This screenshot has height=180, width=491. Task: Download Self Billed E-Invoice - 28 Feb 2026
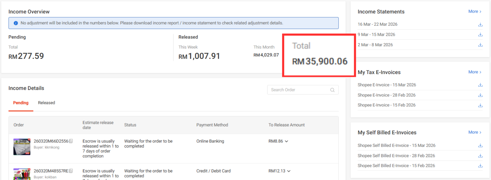pos(480,156)
